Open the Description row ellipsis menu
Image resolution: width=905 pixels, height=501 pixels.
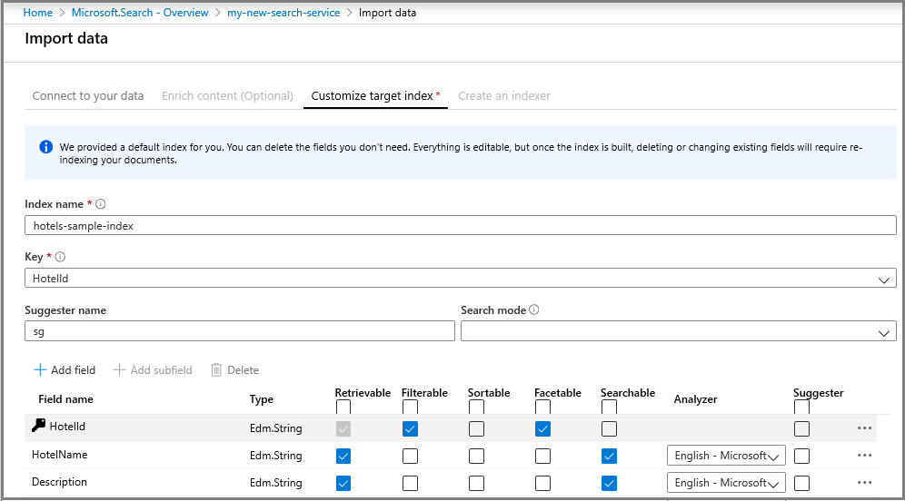point(864,483)
